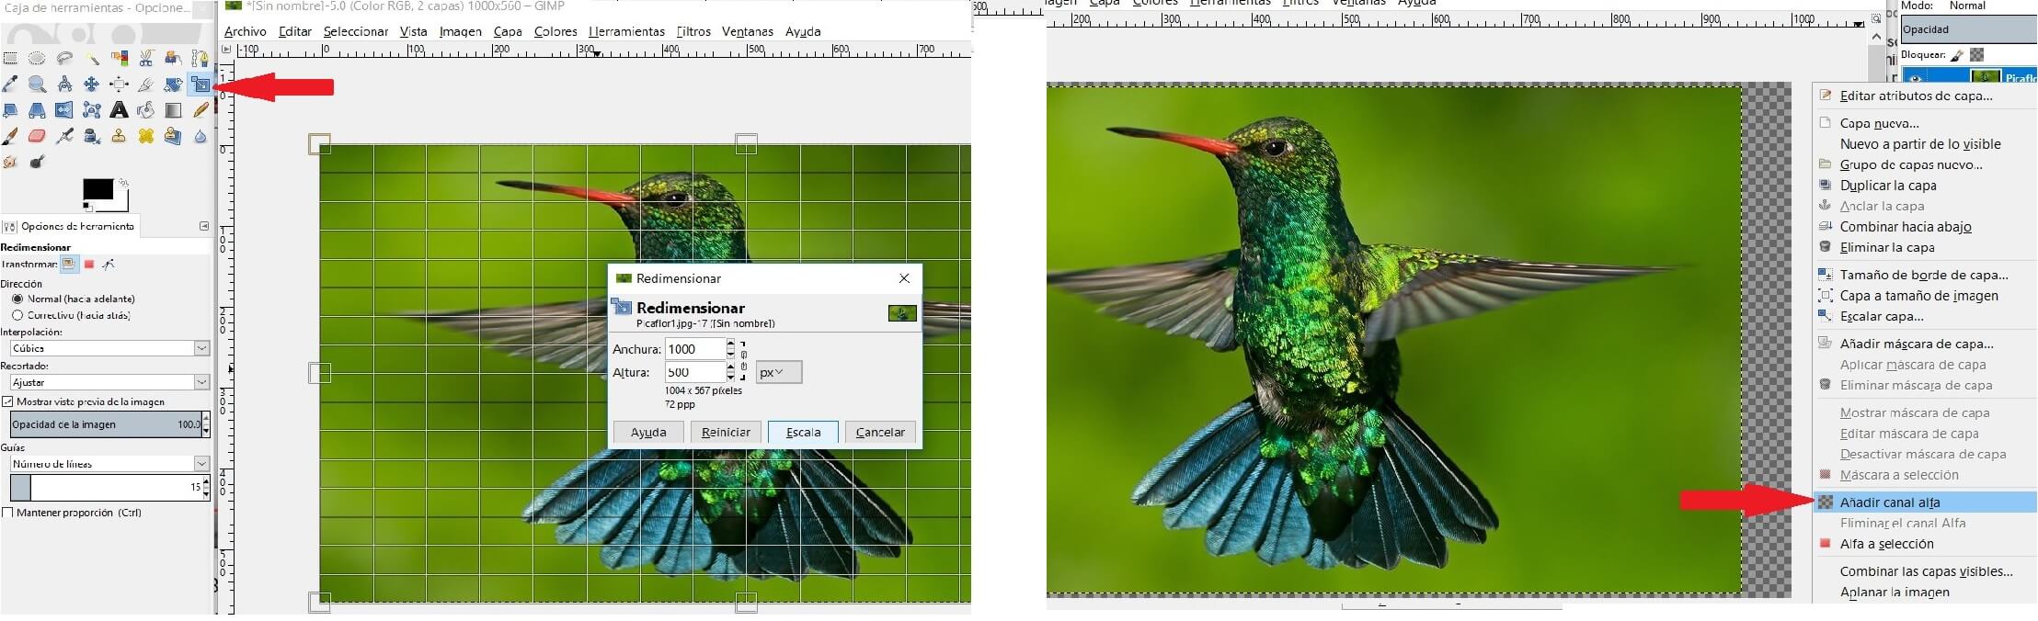
Task: Select the Bucket Fill tool
Action: pos(145,110)
